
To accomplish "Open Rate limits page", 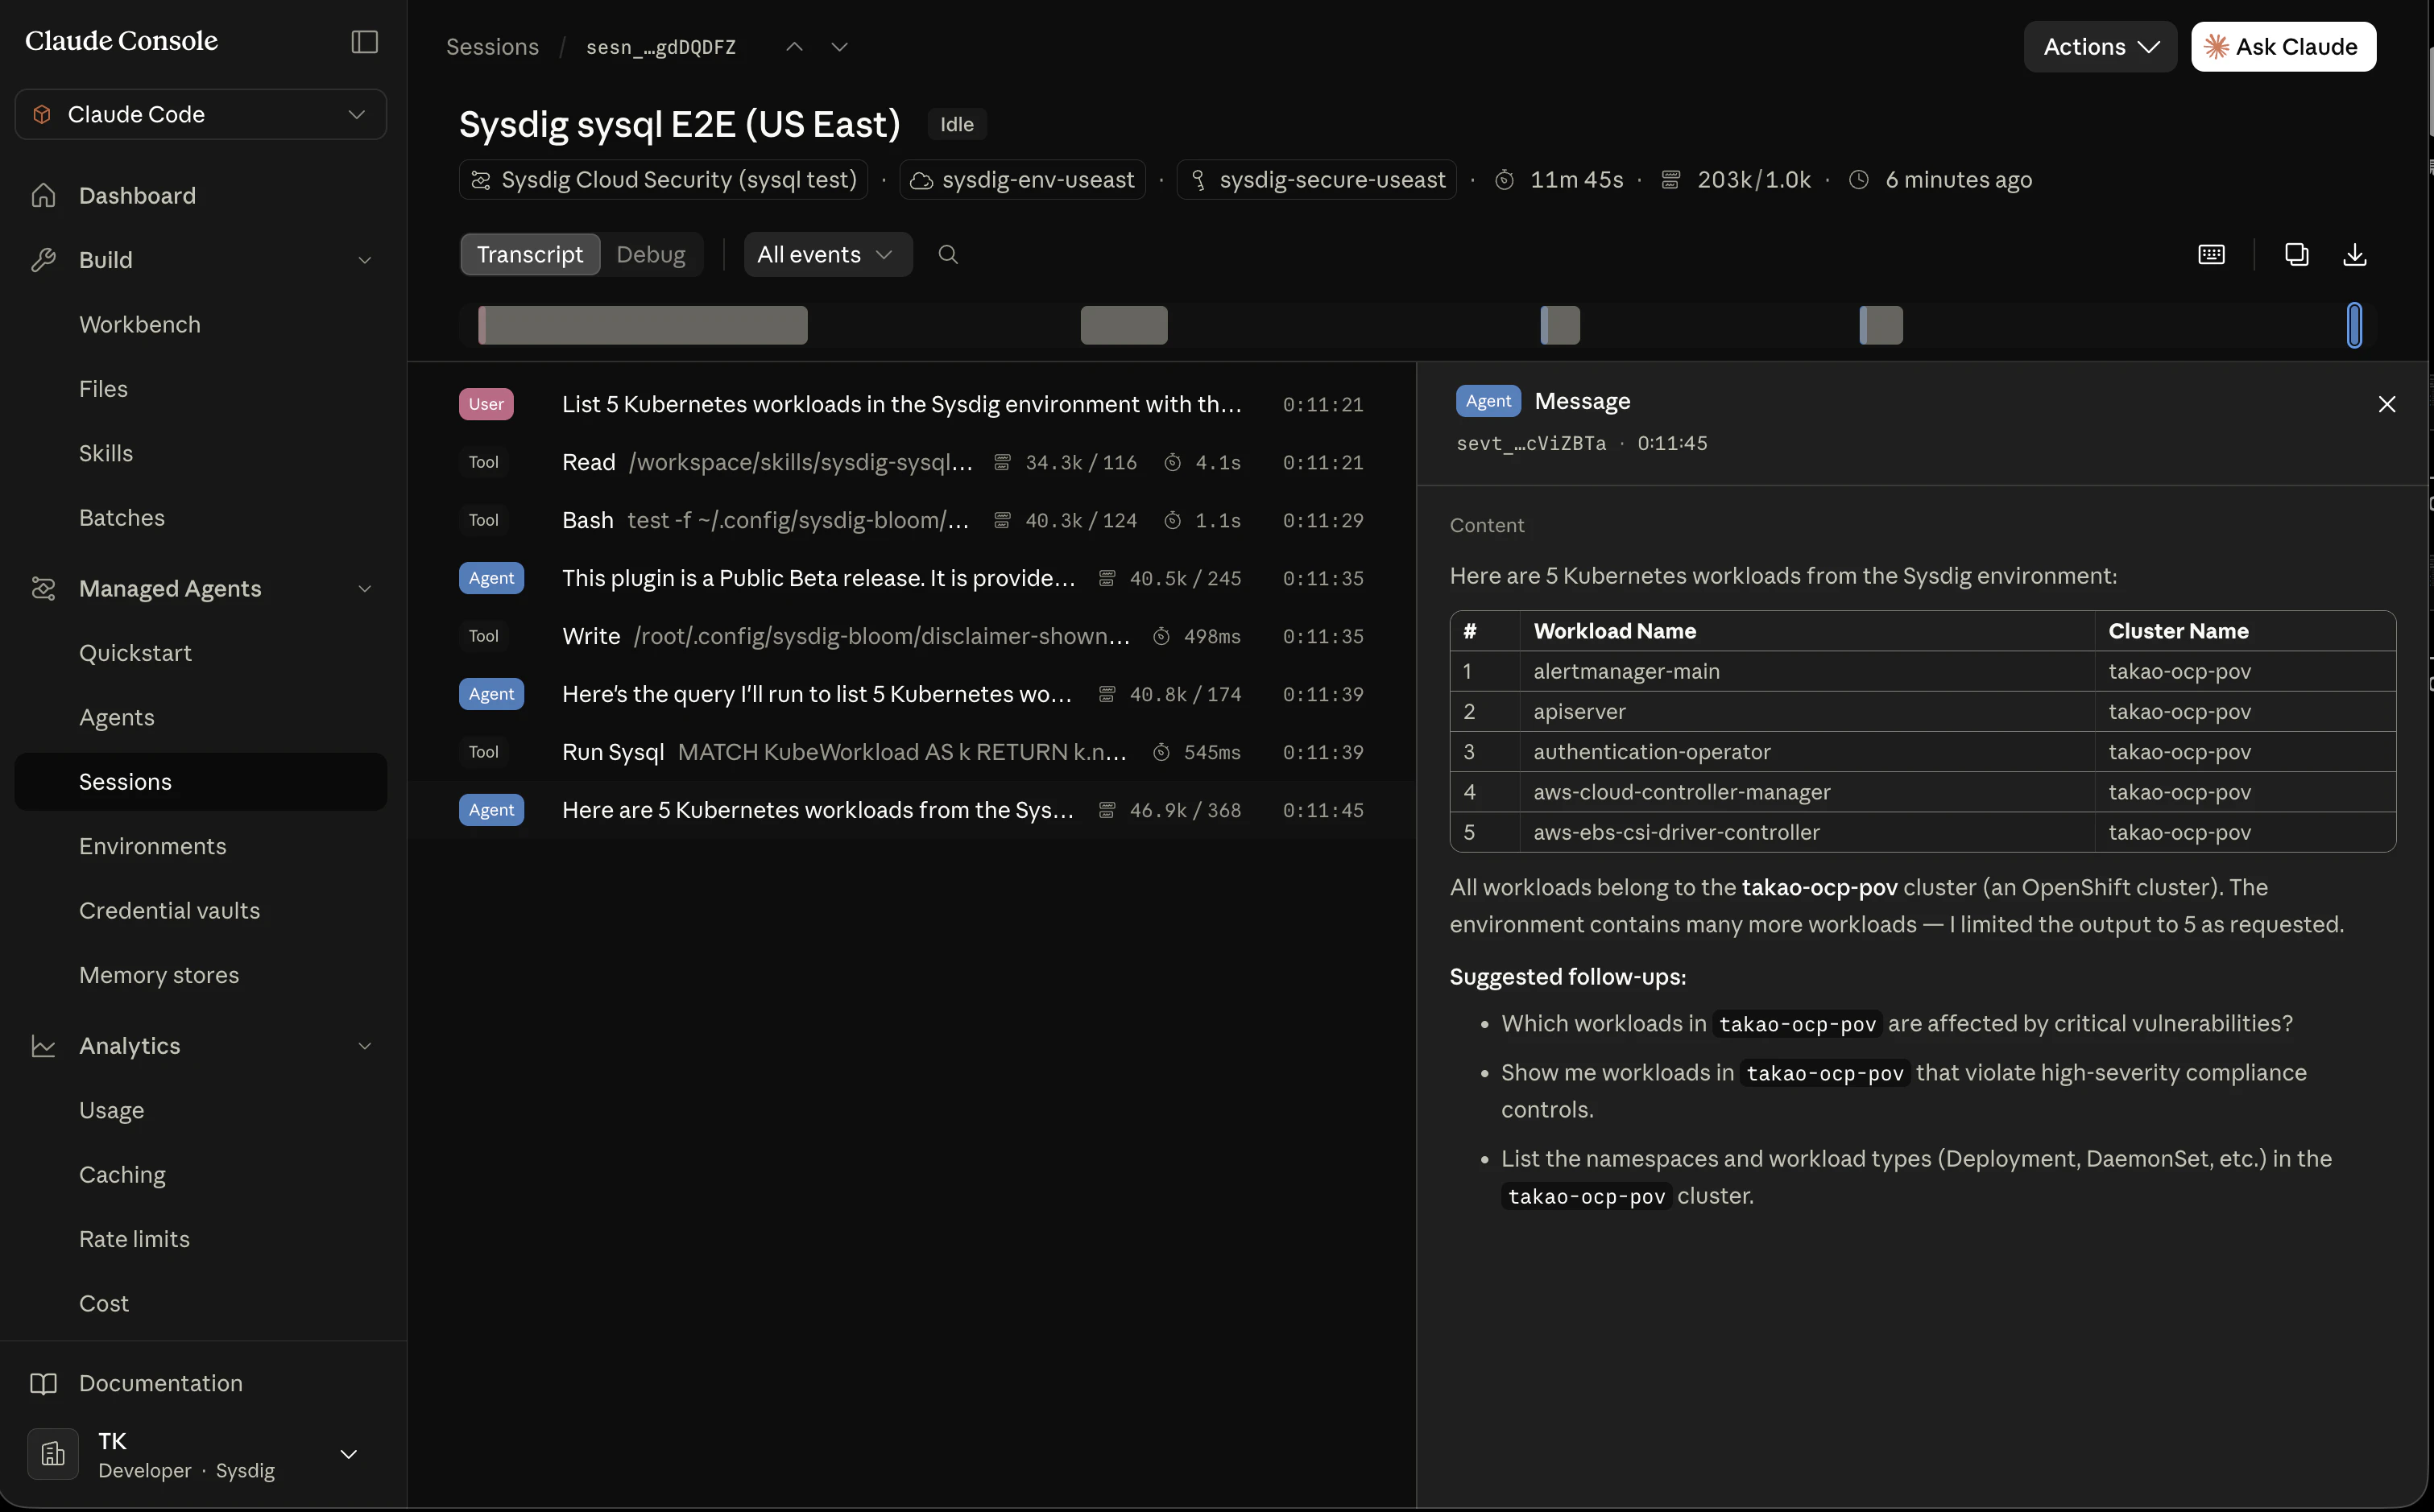I will pyautogui.click(x=135, y=1239).
